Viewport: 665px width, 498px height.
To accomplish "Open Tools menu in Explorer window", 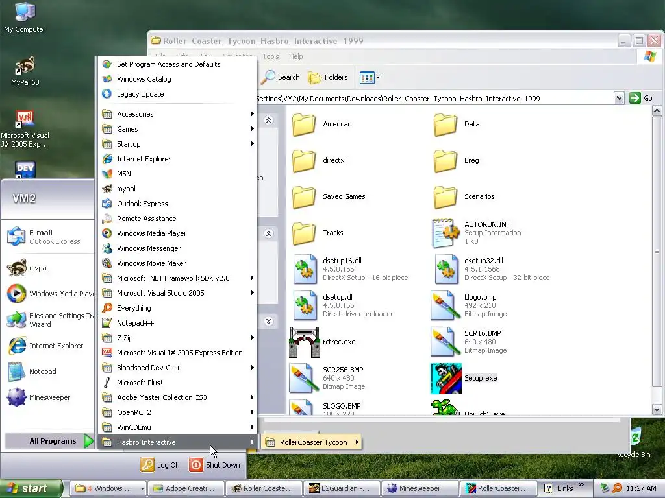I will pyautogui.click(x=271, y=56).
